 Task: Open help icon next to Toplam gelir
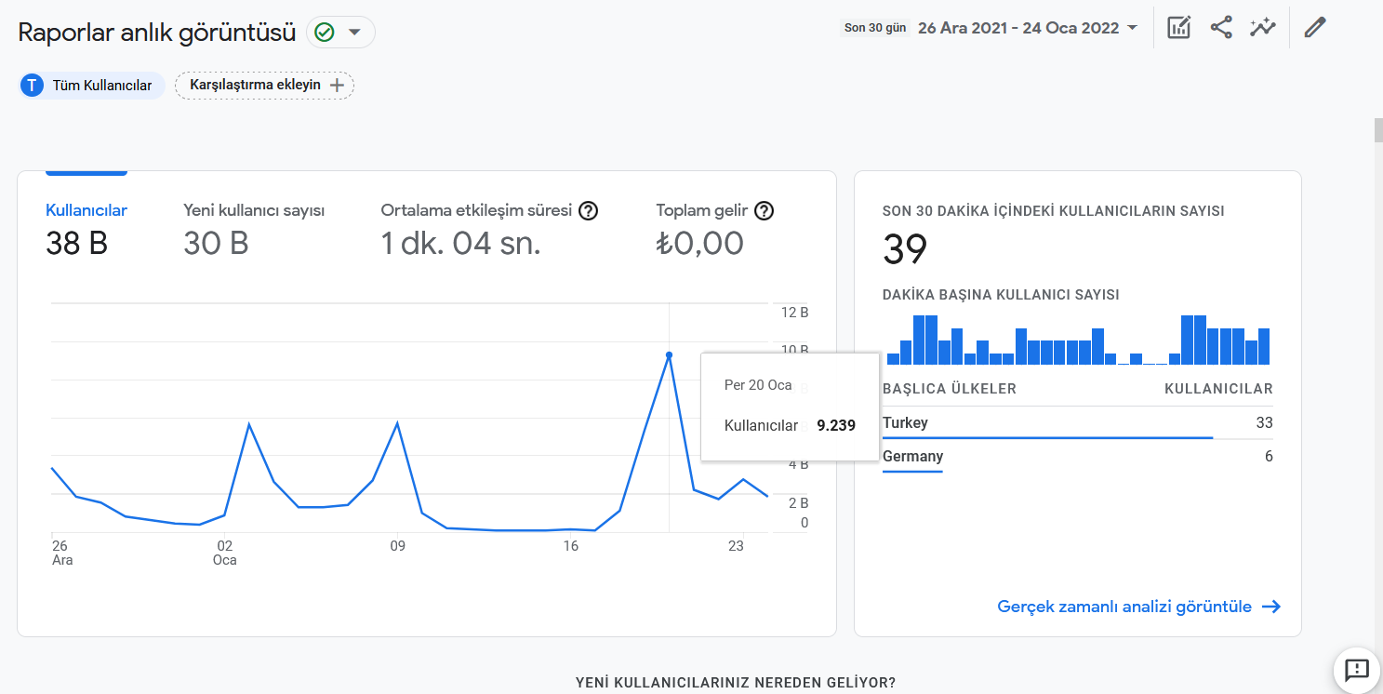[x=765, y=210]
